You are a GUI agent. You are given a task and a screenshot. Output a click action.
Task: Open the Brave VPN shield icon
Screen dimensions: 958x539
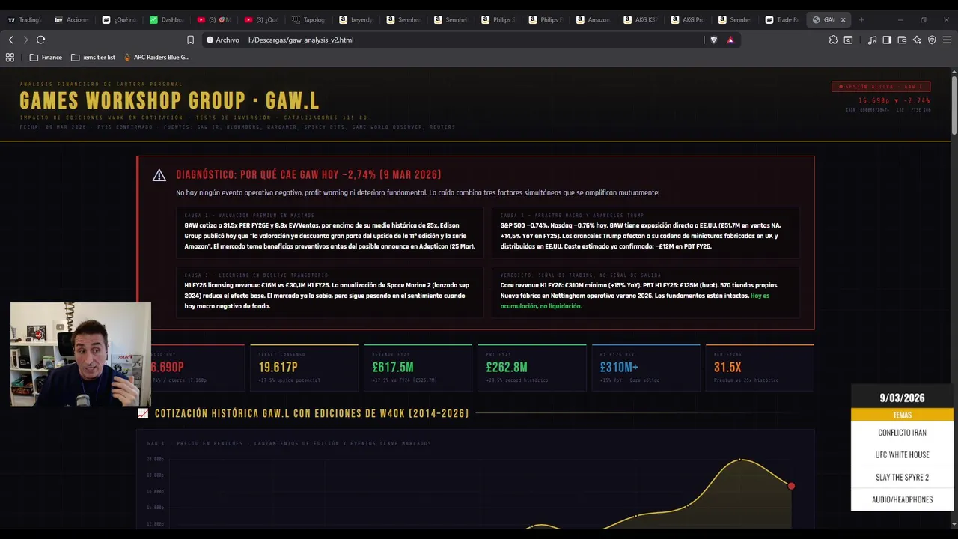(932, 40)
